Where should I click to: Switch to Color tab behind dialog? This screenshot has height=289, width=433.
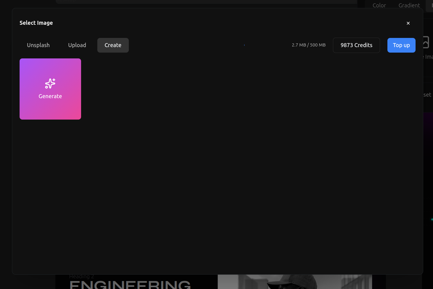(x=379, y=5)
